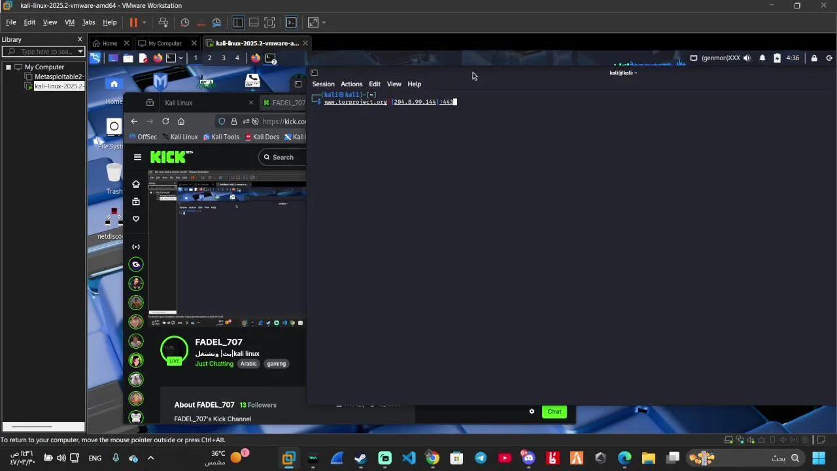Open Telegram from the Windows taskbar
837x471 pixels.
pyautogui.click(x=481, y=458)
